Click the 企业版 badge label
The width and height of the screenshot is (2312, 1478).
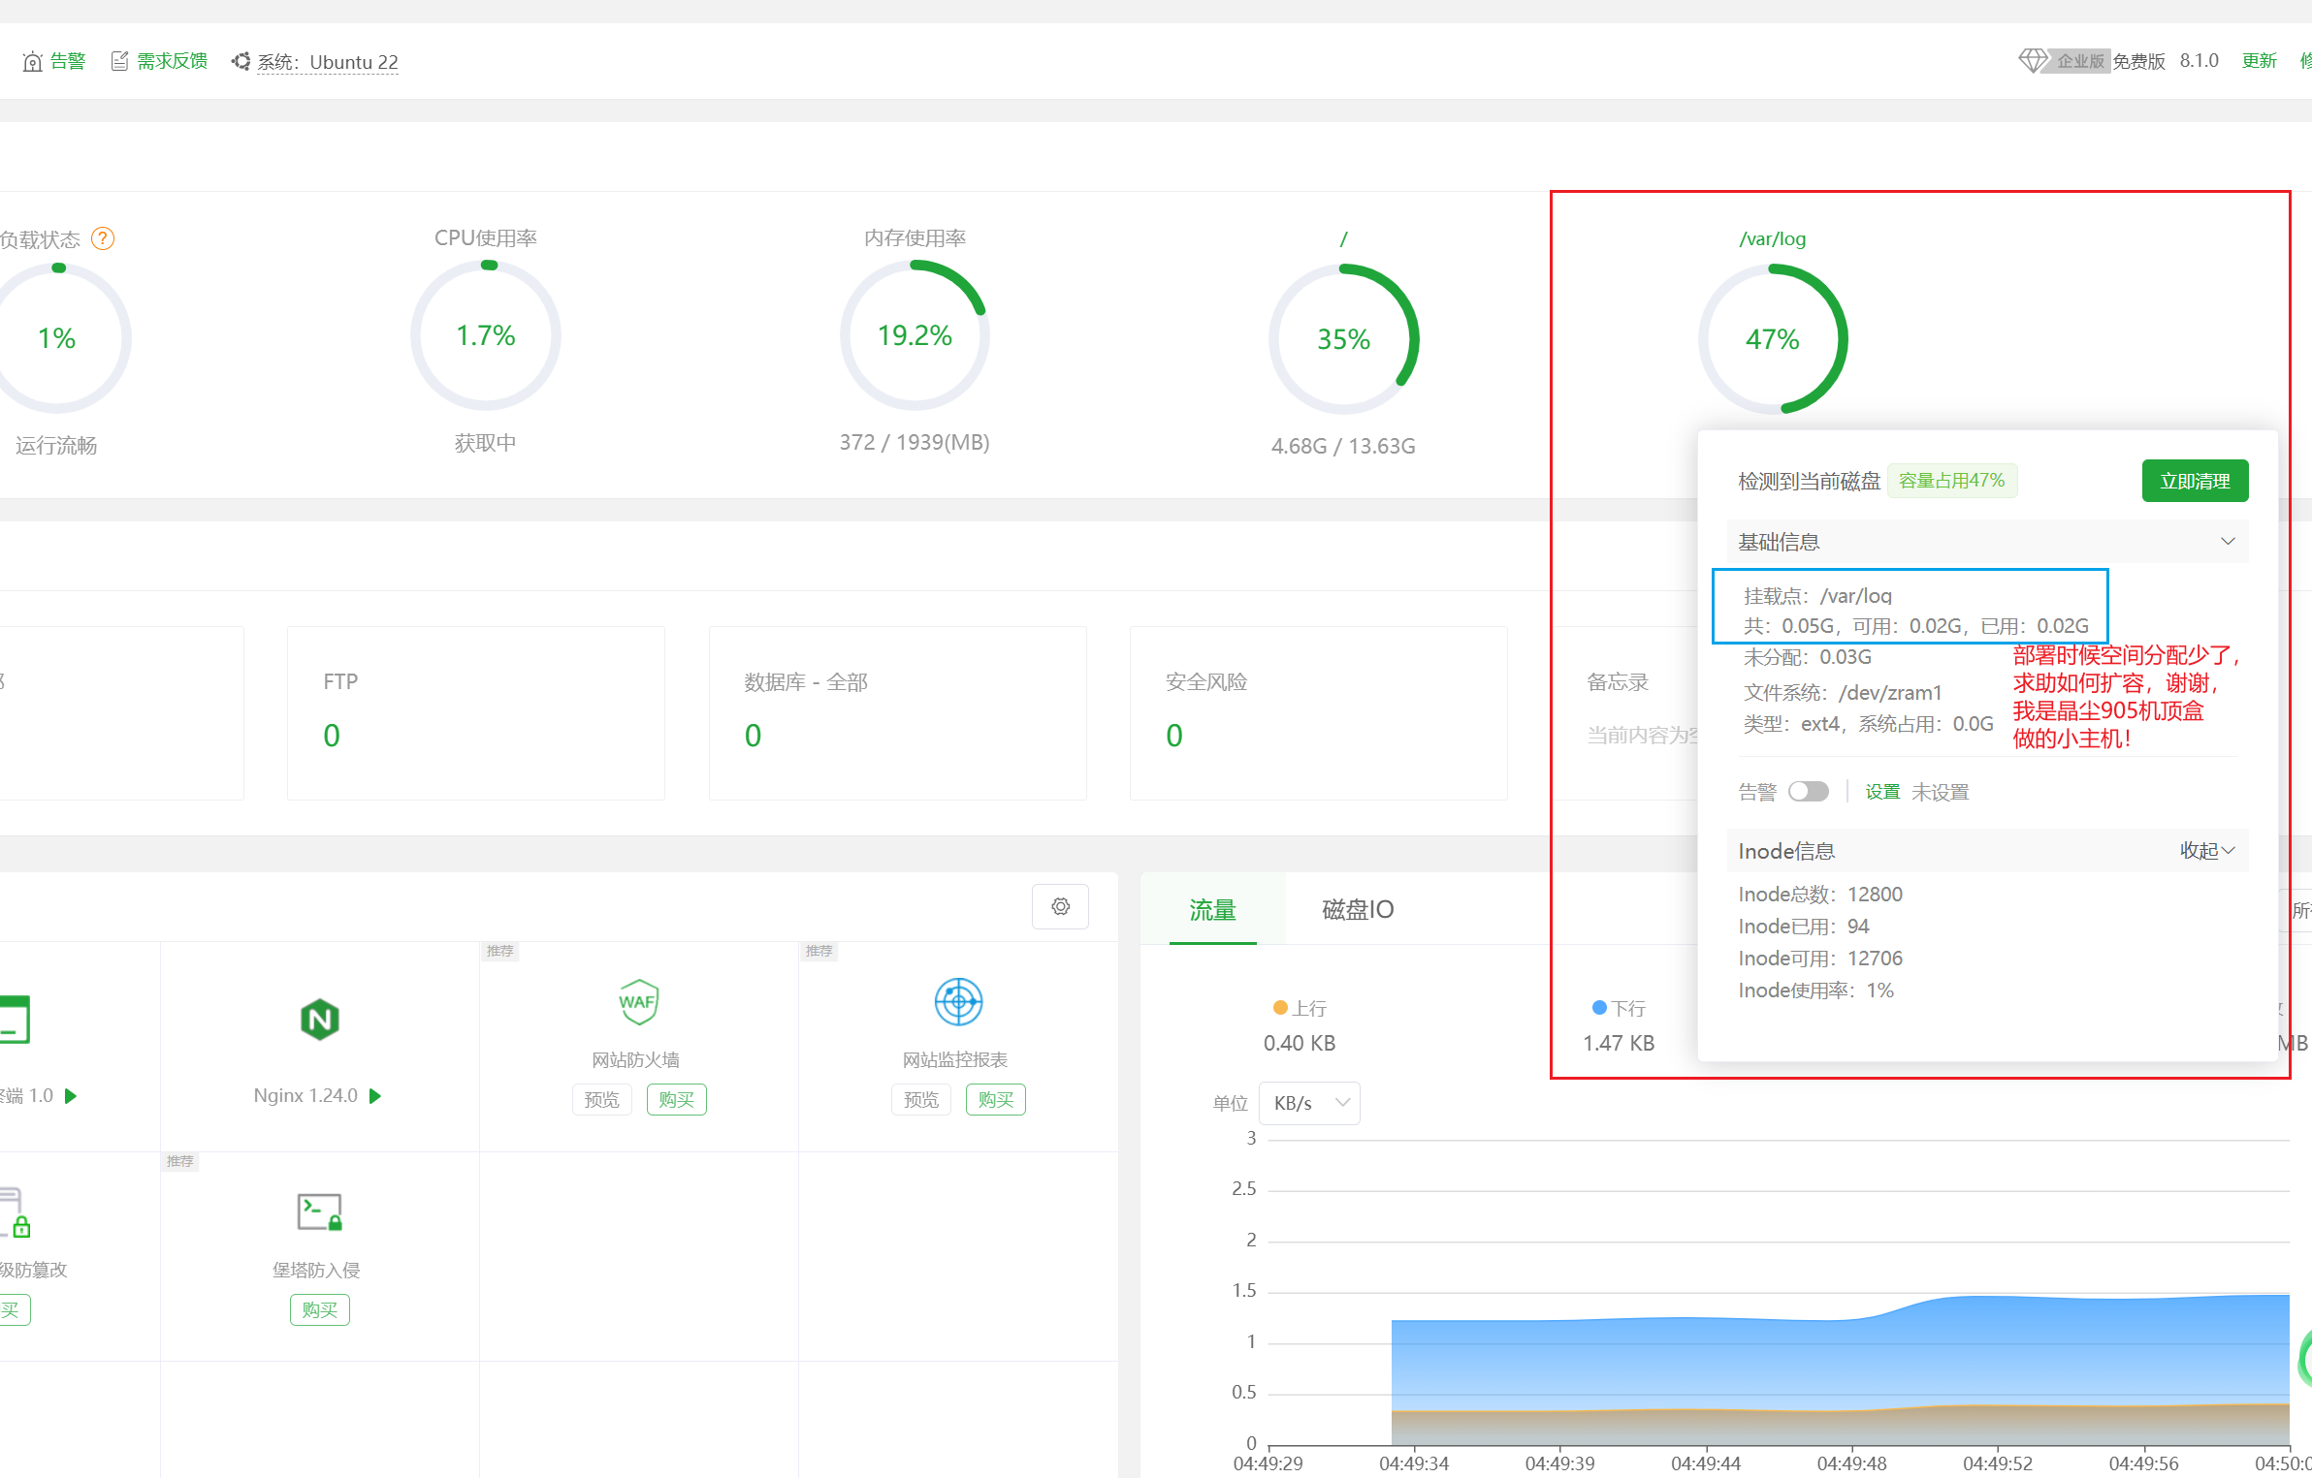click(x=2081, y=61)
